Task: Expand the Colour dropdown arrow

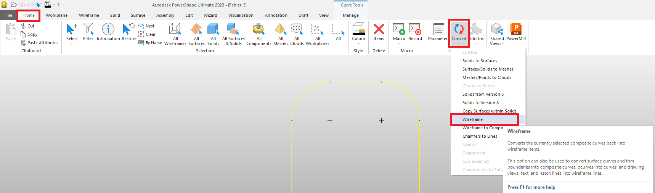Action: click(358, 43)
